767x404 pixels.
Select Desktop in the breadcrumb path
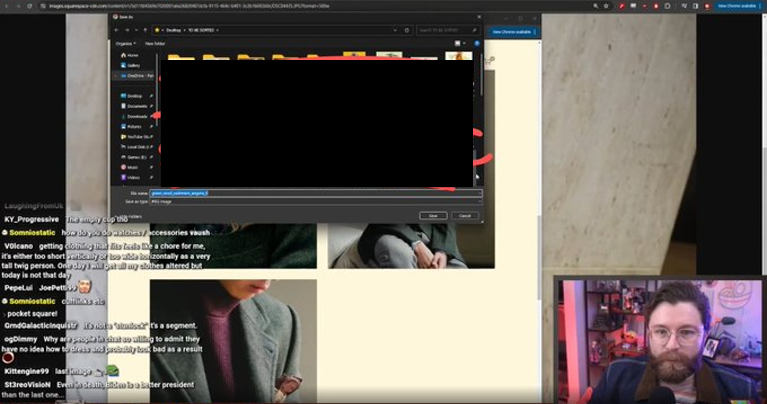[x=173, y=30]
